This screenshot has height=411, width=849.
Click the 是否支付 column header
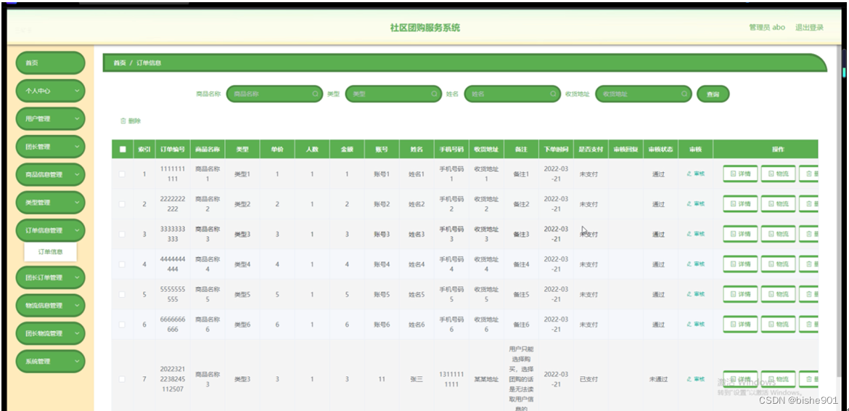pyautogui.click(x=591, y=150)
